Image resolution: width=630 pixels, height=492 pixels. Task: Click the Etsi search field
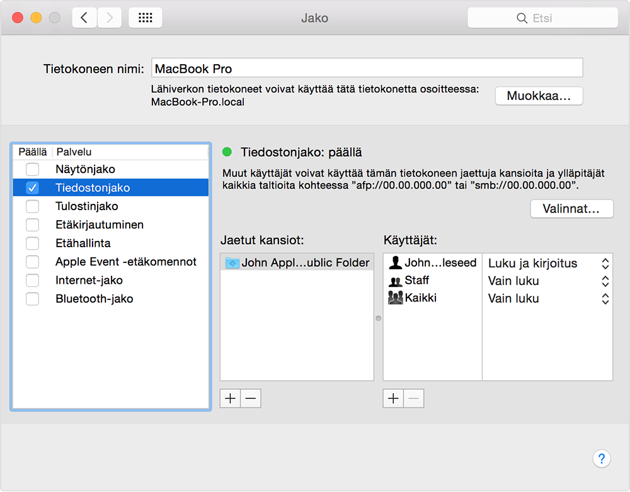[542, 18]
